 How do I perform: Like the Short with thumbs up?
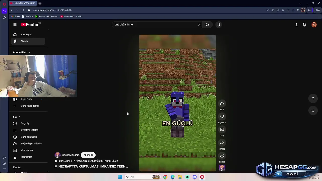pos(222,103)
